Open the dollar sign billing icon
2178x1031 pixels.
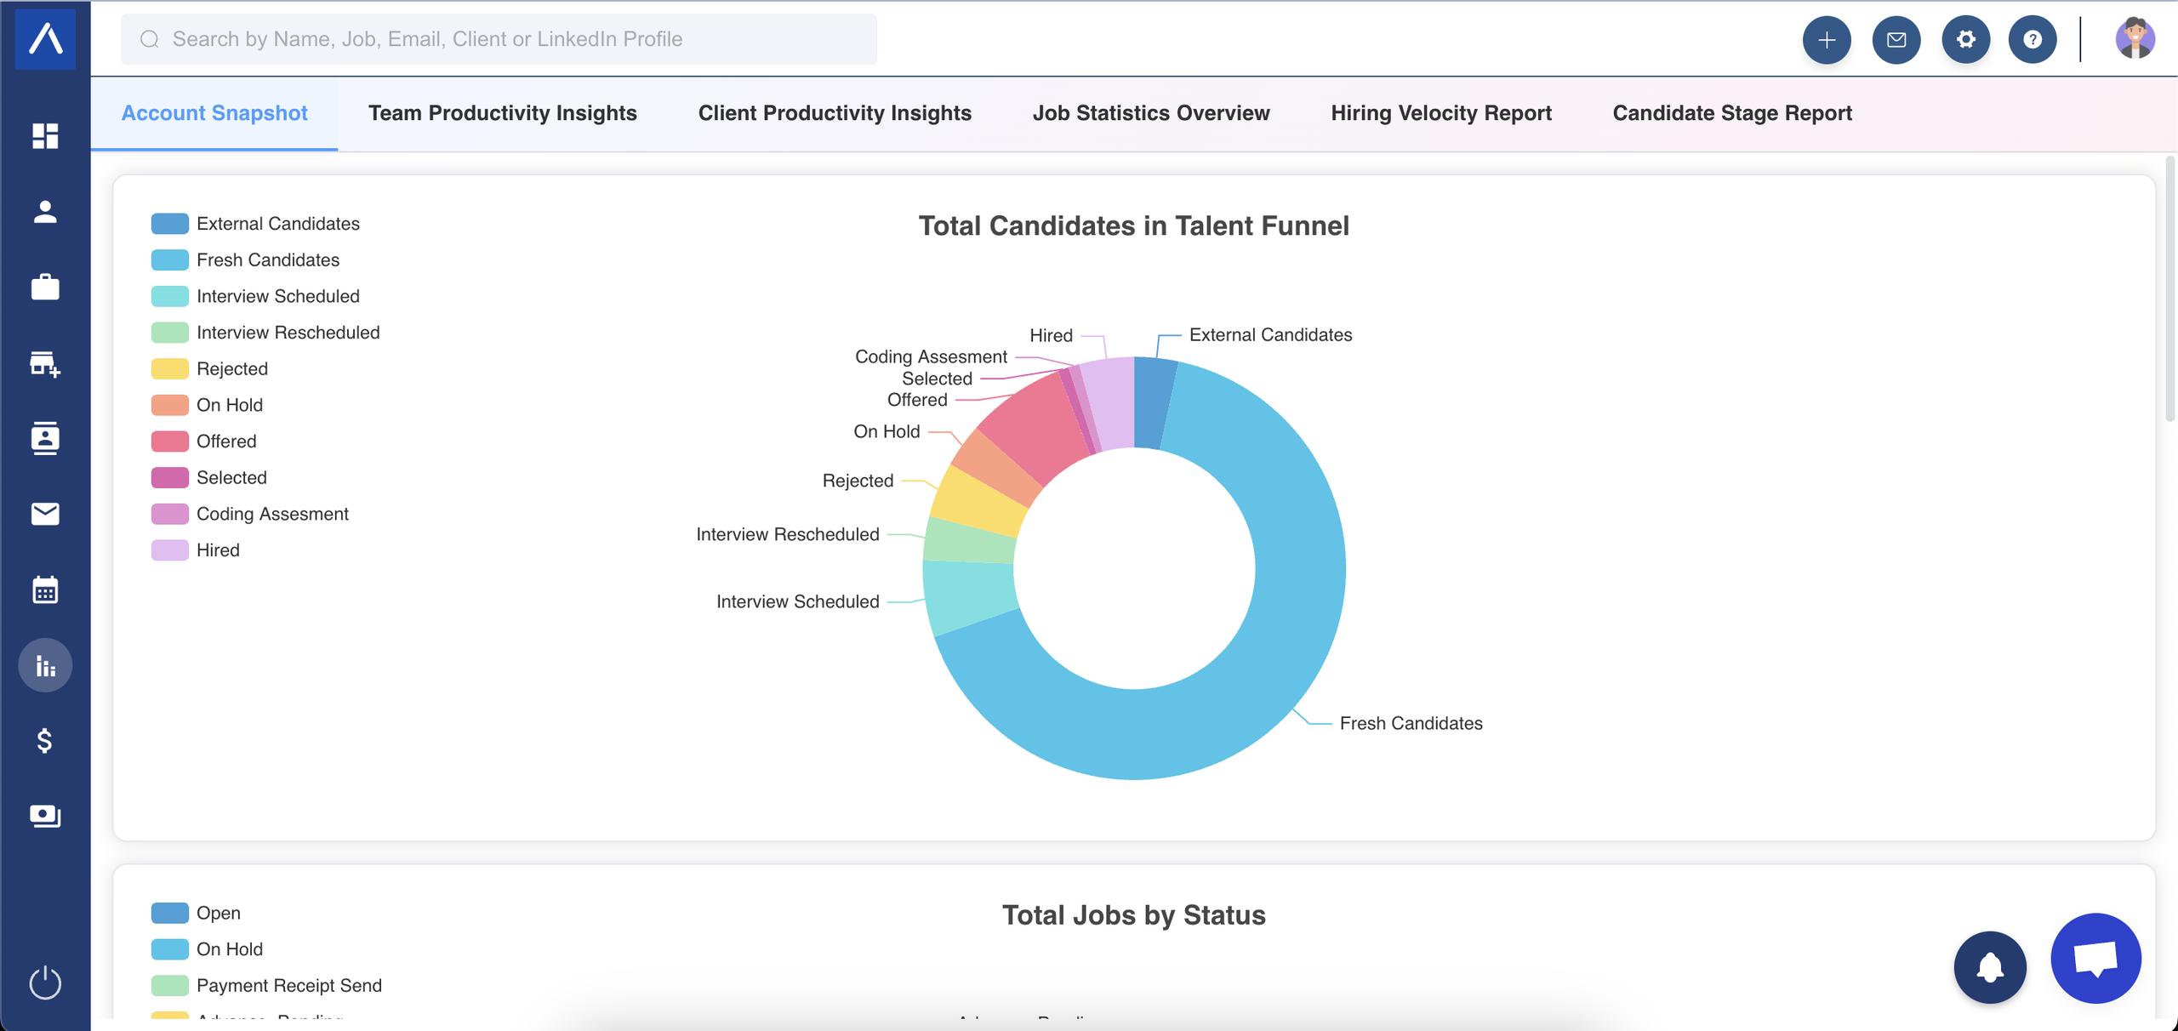(x=45, y=741)
